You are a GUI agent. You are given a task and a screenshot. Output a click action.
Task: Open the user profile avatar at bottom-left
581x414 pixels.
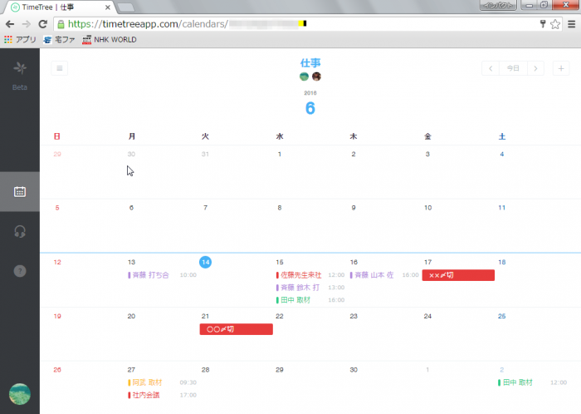(20, 395)
